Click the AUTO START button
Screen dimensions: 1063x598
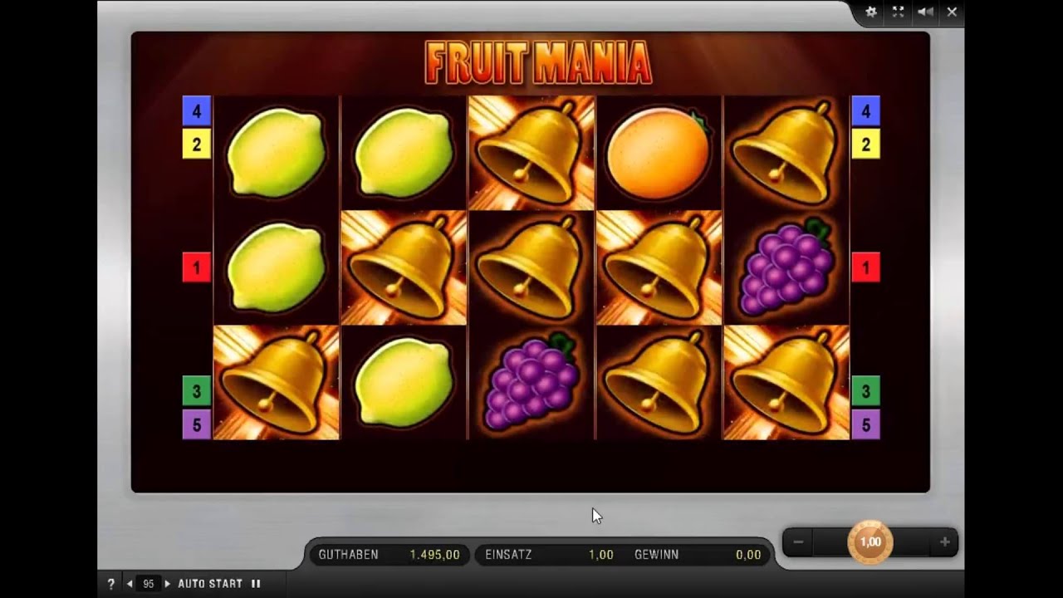coord(210,584)
